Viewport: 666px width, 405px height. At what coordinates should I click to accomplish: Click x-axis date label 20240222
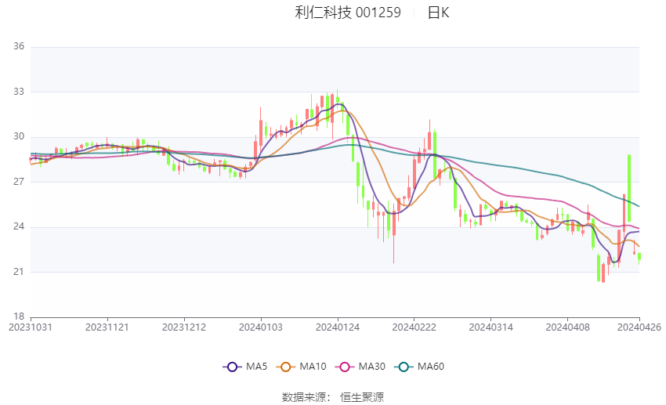coord(414,327)
